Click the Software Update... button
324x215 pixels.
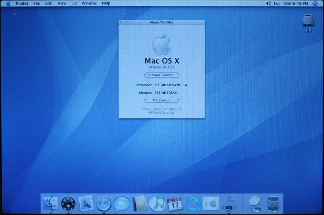(x=162, y=75)
